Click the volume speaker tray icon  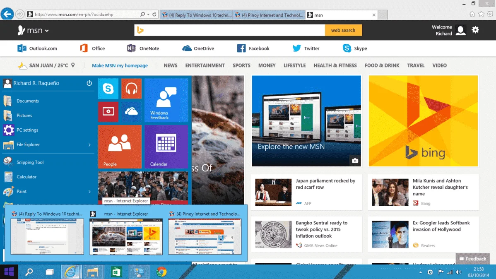point(459,272)
